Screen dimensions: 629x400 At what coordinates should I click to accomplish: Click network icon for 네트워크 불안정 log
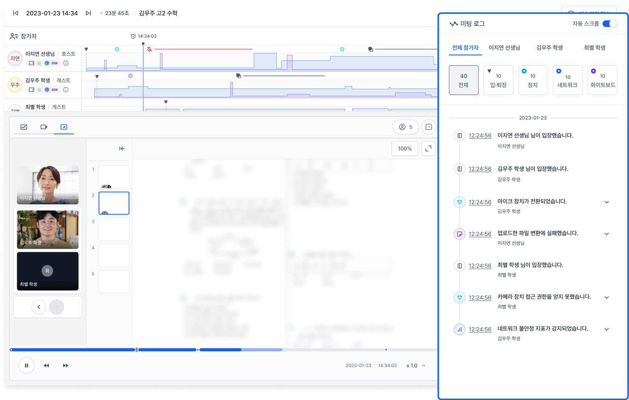click(x=459, y=329)
